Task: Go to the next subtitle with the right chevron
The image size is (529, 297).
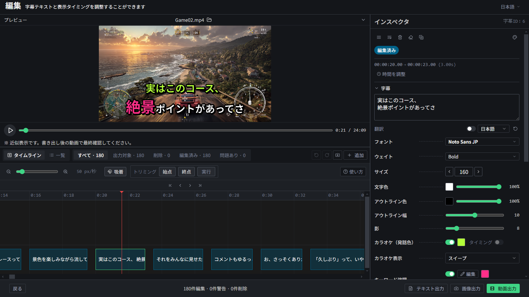Action: pos(190,185)
